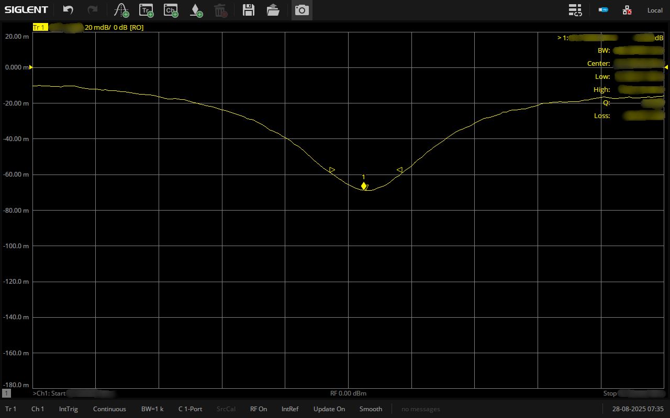Viewport: 670px width, 418px height.
Task: Click the LAN network status icon
Action: coord(627,10)
